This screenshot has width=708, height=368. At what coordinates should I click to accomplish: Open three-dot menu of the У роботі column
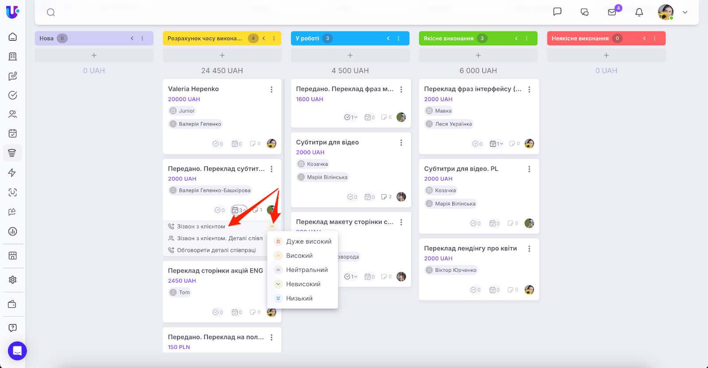coord(399,38)
